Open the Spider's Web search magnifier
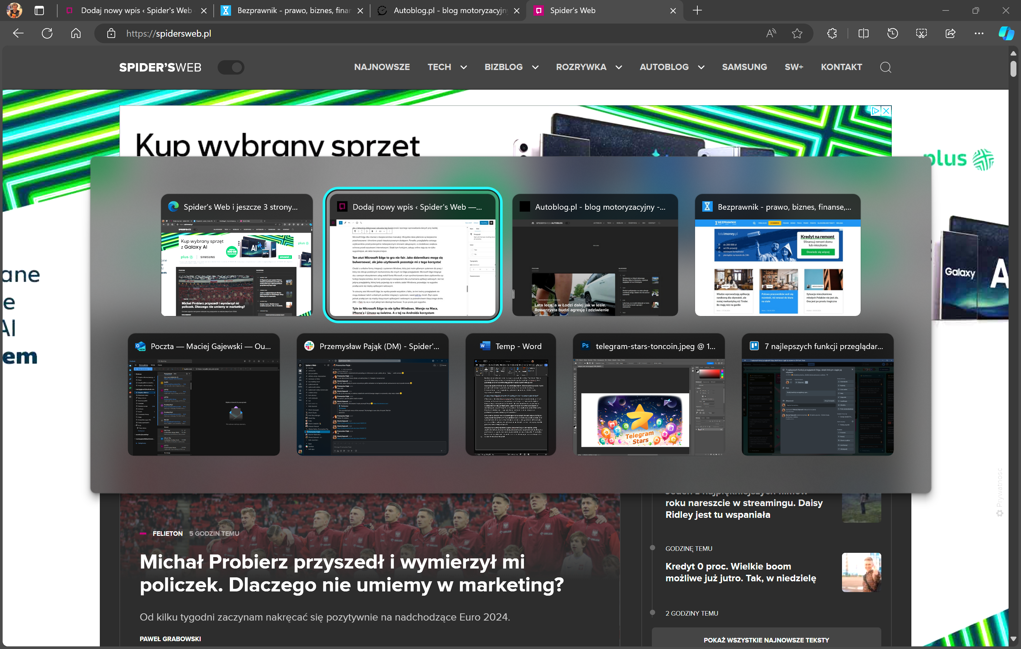1021x649 pixels. click(885, 67)
